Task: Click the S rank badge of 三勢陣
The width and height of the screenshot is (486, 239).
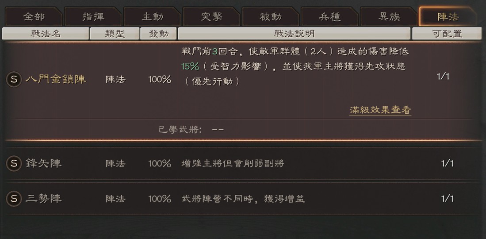Action: click(14, 199)
